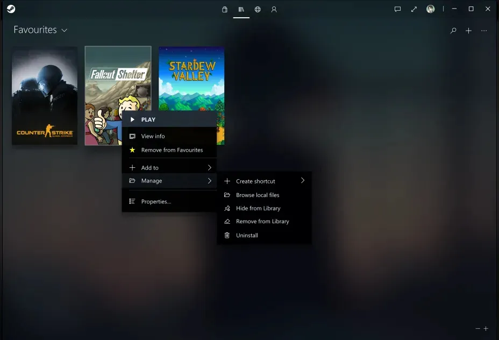499x340 pixels.
Task: Open library options via the ellipsis menu
Action: 483,31
